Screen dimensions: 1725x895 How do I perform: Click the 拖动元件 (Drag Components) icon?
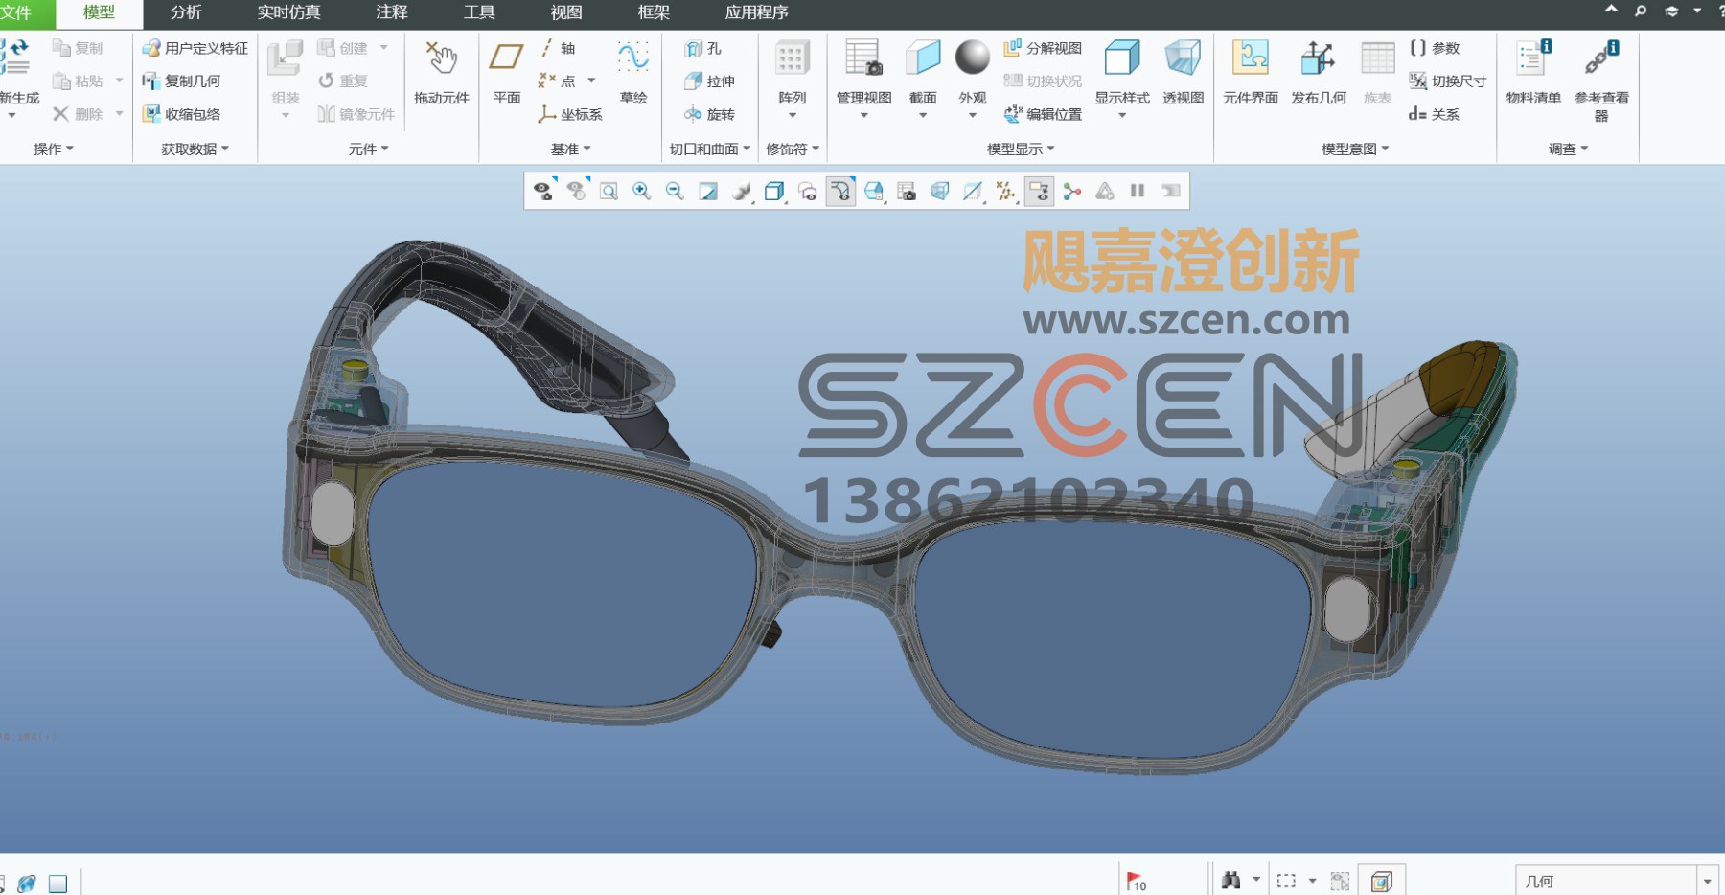(441, 59)
